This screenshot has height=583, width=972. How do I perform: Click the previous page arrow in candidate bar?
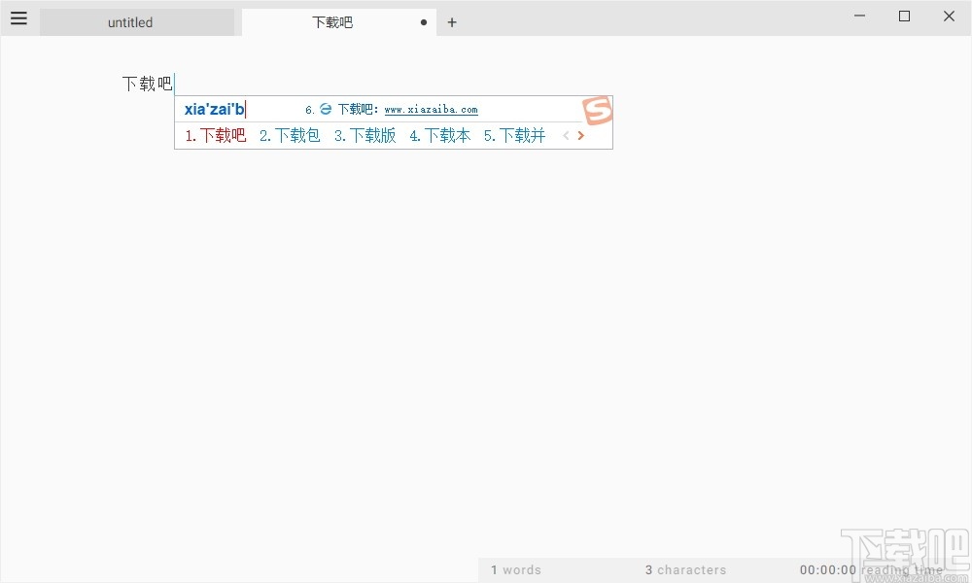[566, 135]
